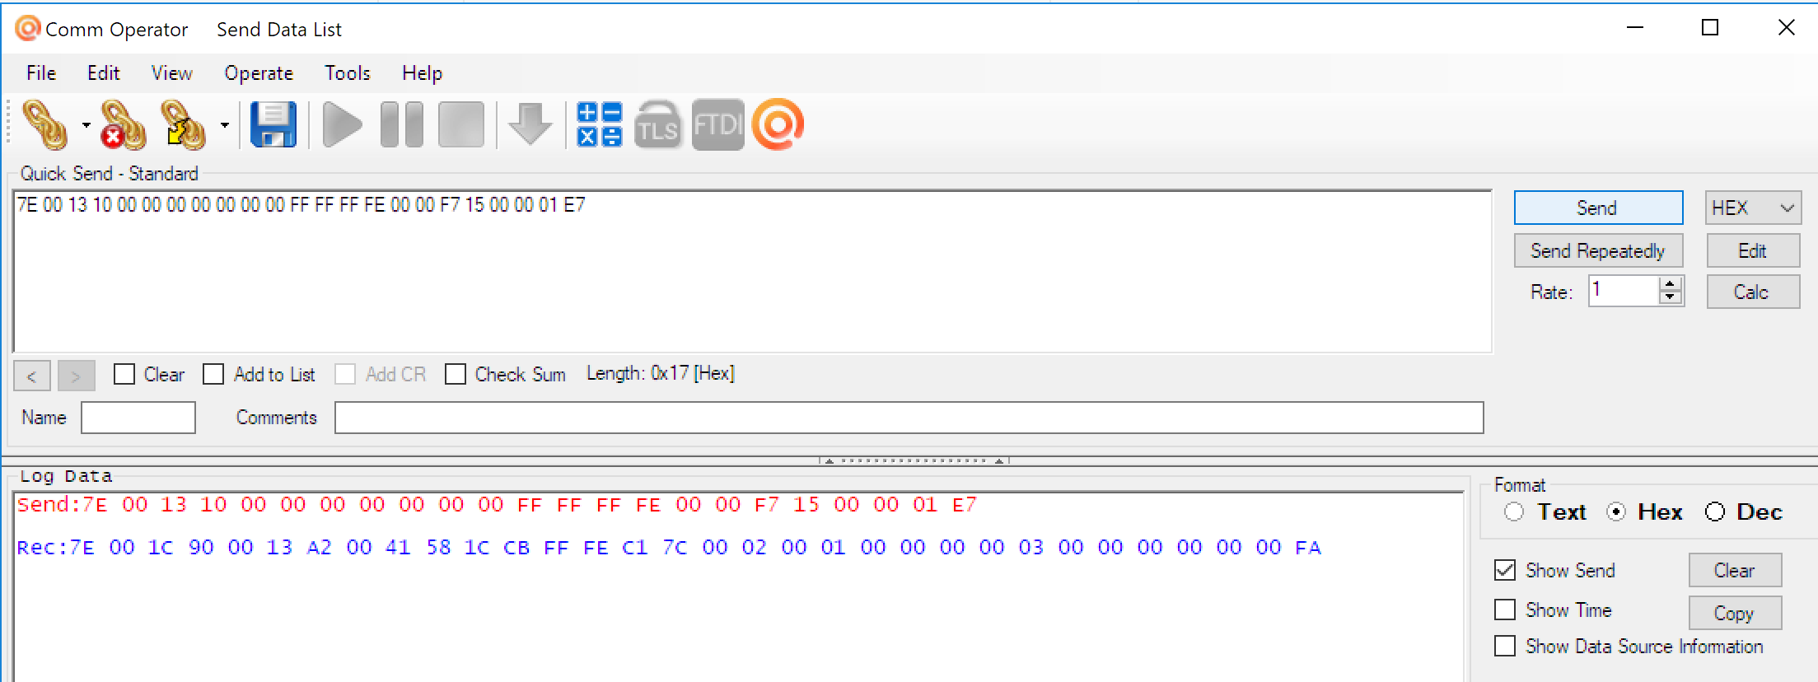Click the Send Repeatedly button
Viewport: 1818px width, 682px height.
click(x=1598, y=250)
